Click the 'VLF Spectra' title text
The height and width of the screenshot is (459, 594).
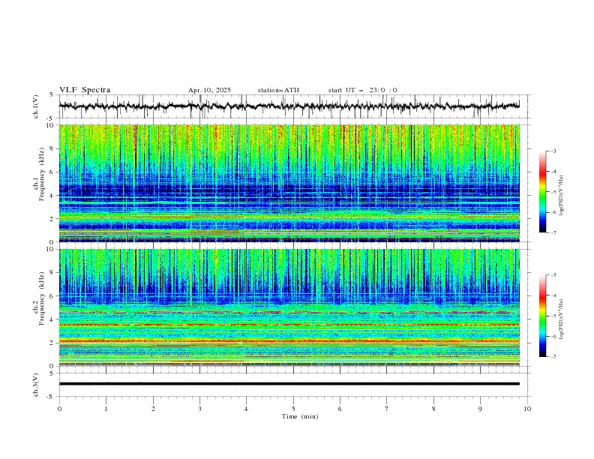(85, 90)
